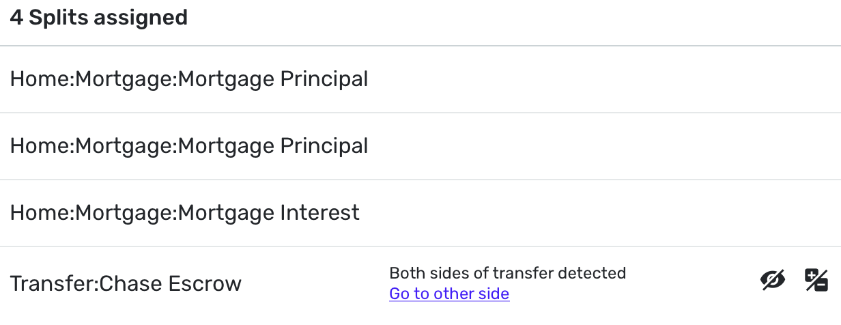Follow the blue underlined transfer link

(449, 294)
